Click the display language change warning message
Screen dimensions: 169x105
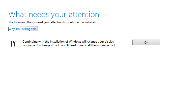[x=69, y=43]
